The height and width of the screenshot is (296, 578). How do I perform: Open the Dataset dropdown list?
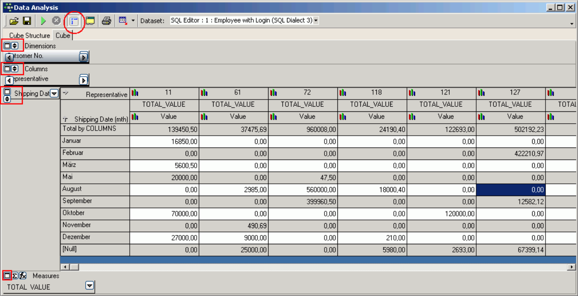316,21
